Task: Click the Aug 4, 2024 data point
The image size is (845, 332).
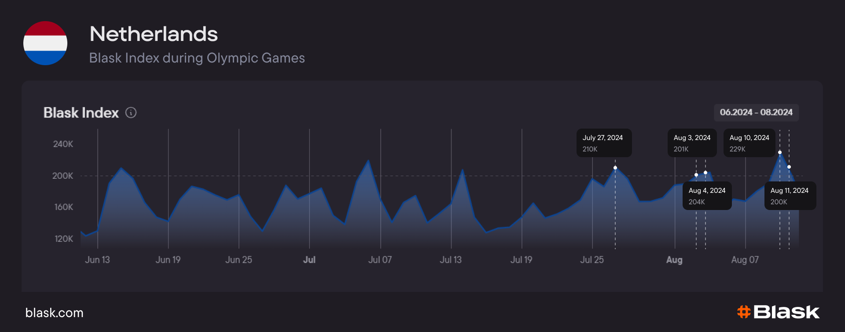Action: 705,173
